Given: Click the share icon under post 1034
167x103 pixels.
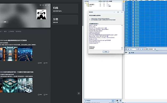Looking at the screenshot, I should [x=45, y=63].
